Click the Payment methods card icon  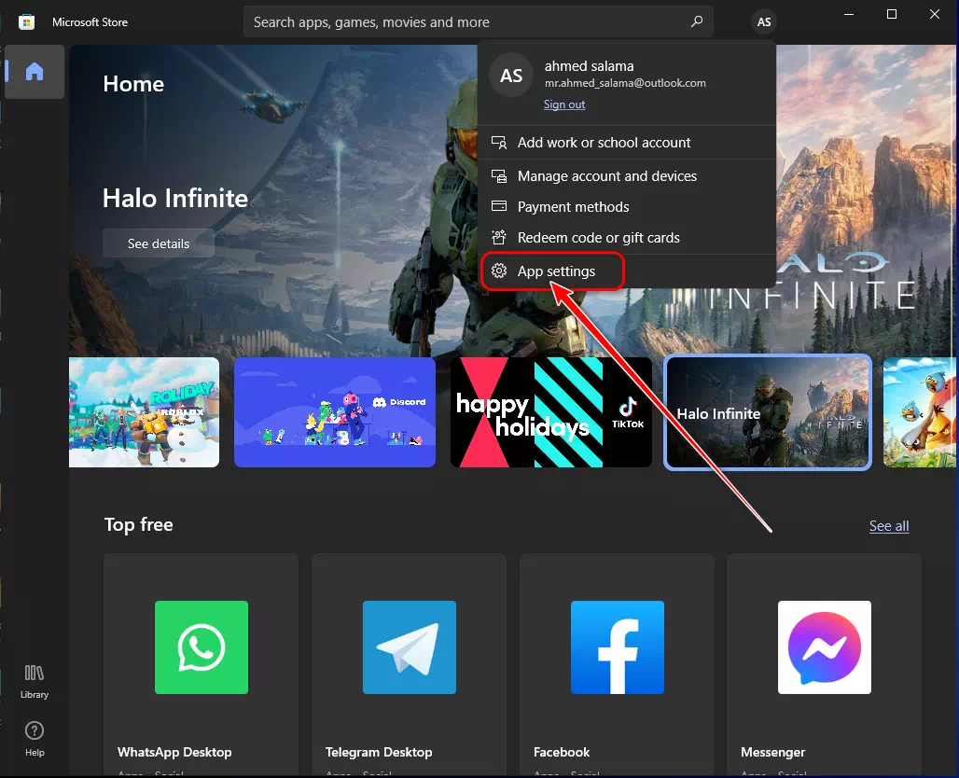(x=499, y=206)
